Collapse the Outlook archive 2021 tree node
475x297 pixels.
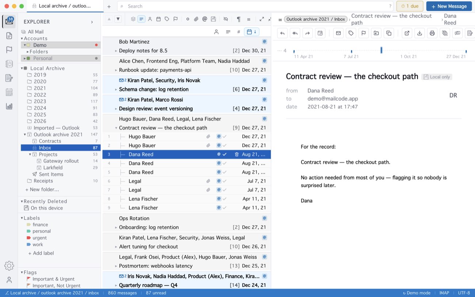[x=25, y=135]
